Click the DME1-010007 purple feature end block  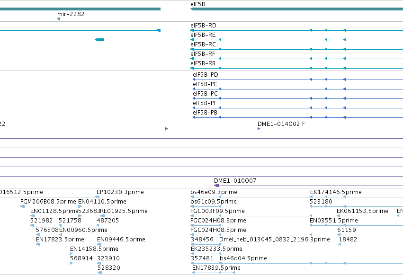pos(217,186)
